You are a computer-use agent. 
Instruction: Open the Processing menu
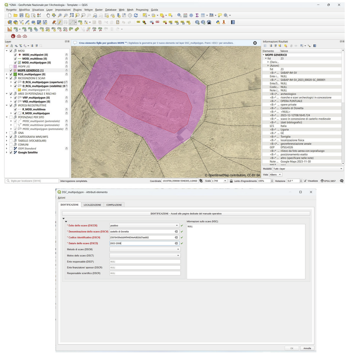142,10
